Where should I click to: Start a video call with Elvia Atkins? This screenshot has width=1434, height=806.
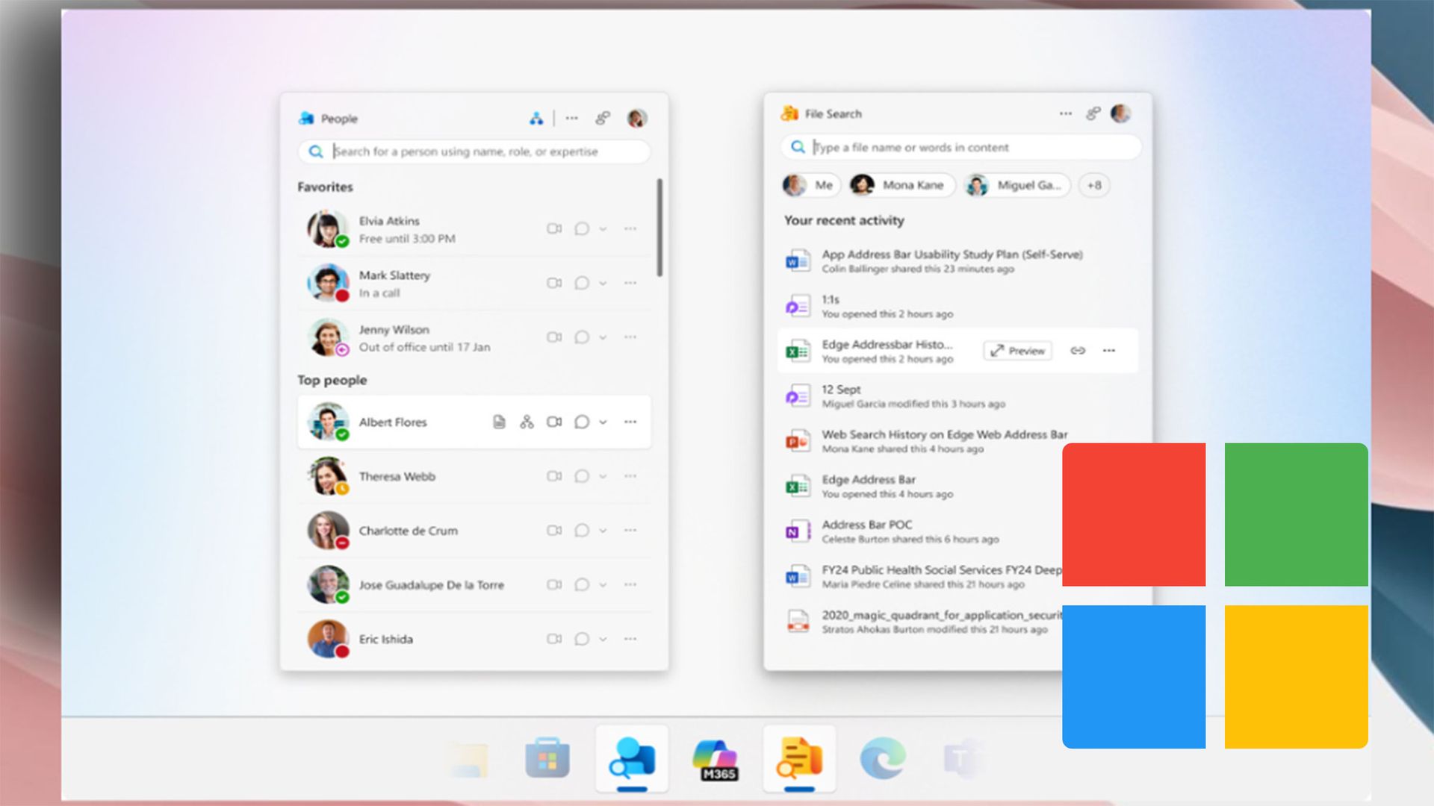(x=554, y=228)
